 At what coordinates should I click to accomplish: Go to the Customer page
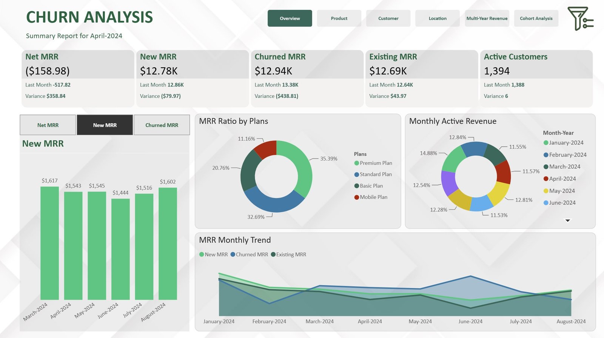pos(388,19)
